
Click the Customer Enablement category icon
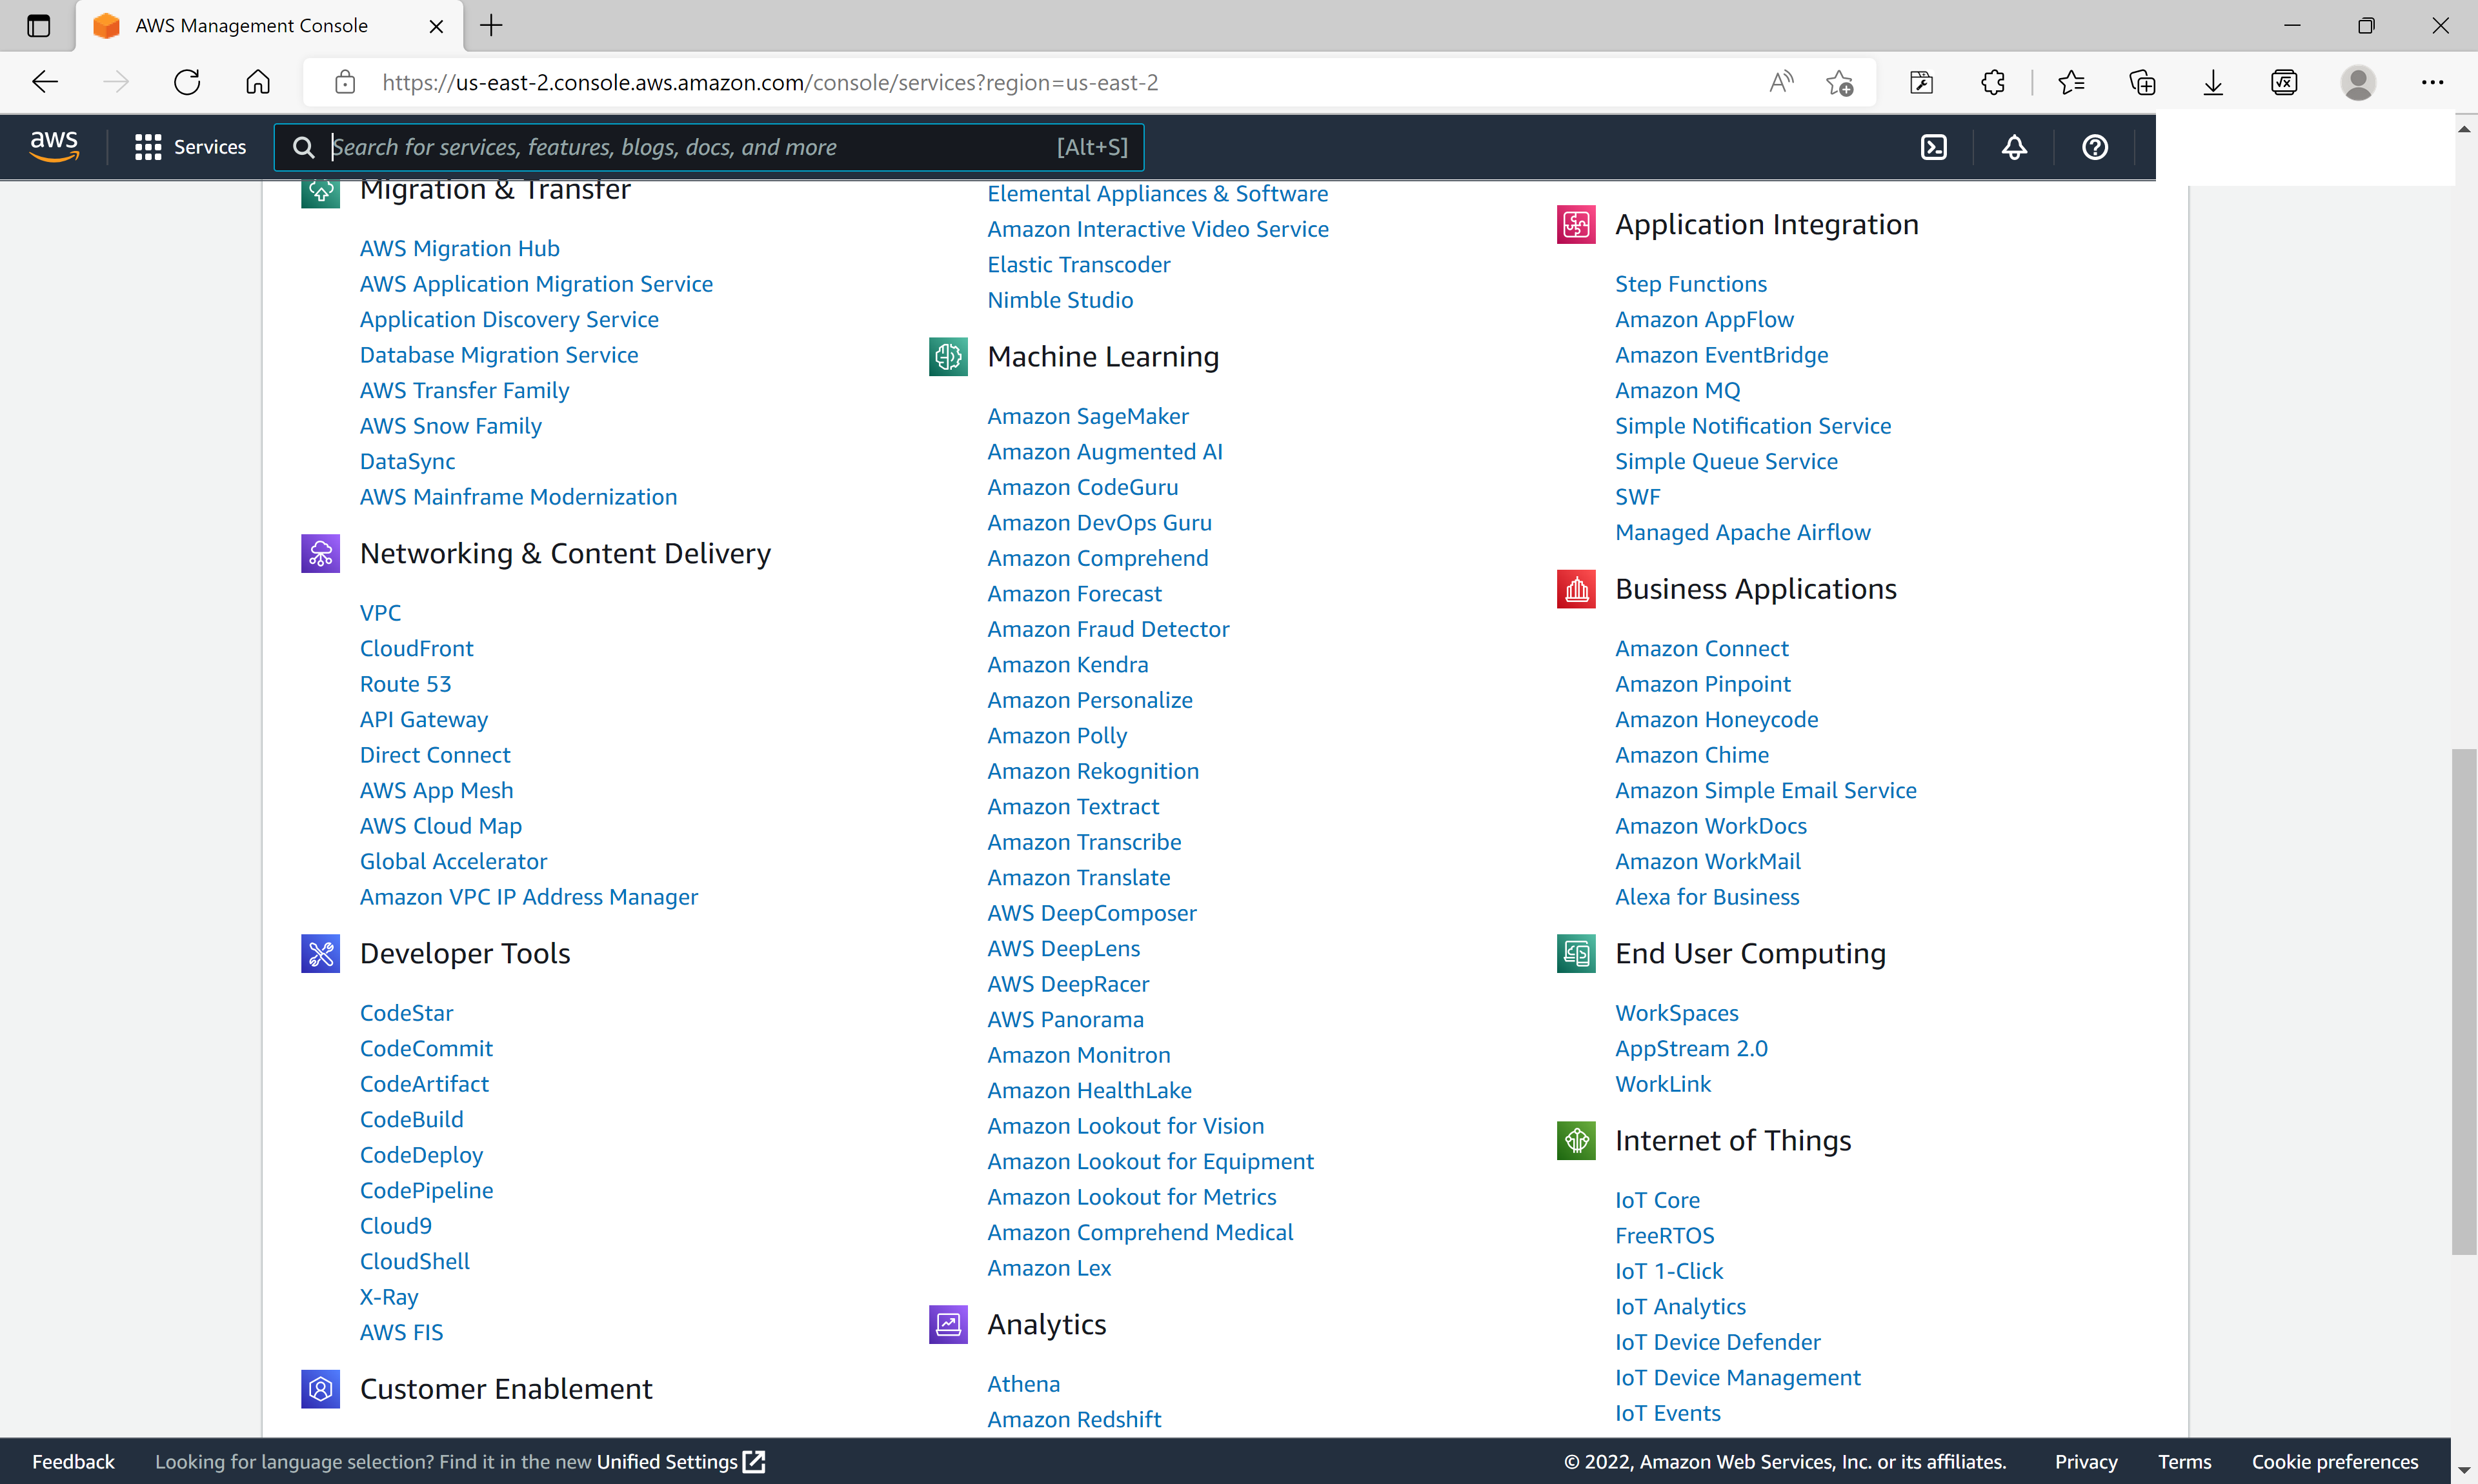pos(320,1389)
